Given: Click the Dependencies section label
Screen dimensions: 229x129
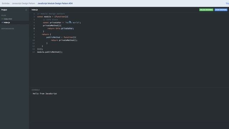Looking at the screenshot, I should (x=8, y=29).
